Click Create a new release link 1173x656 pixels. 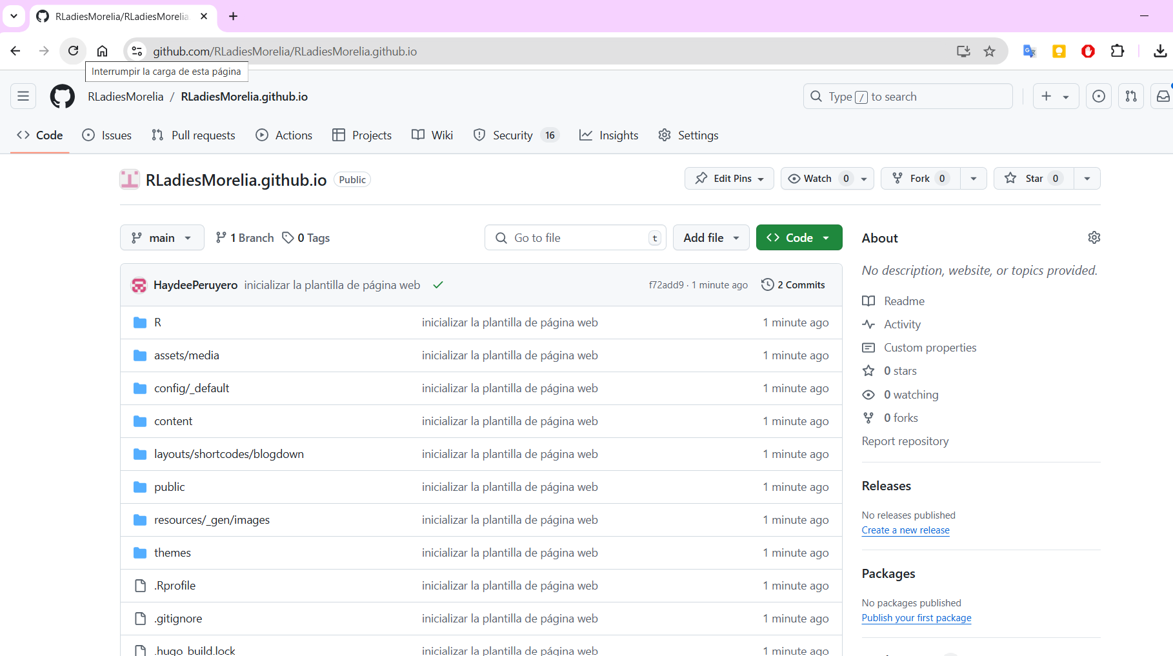click(x=905, y=530)
